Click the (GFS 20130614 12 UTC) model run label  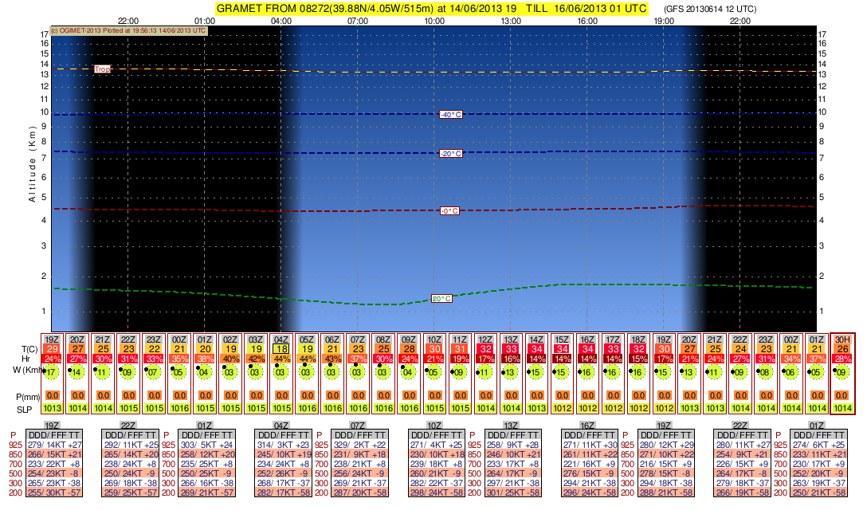pyautogui.click(x=710, y=9)
